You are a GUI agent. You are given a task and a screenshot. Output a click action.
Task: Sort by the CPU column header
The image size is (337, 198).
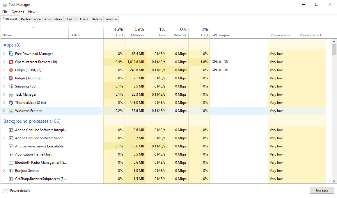(114, 32)
